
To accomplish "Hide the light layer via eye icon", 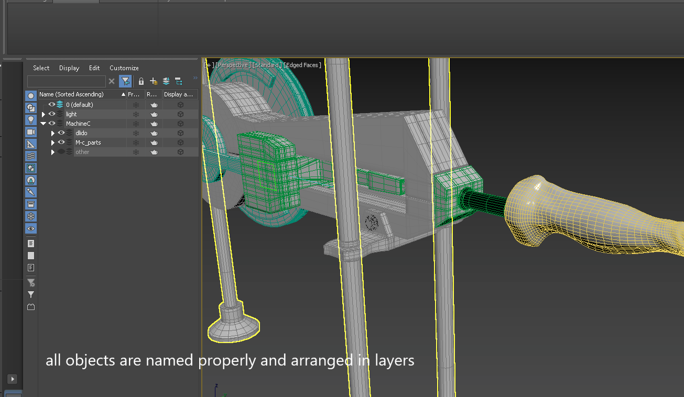I will tap(52, 114).
